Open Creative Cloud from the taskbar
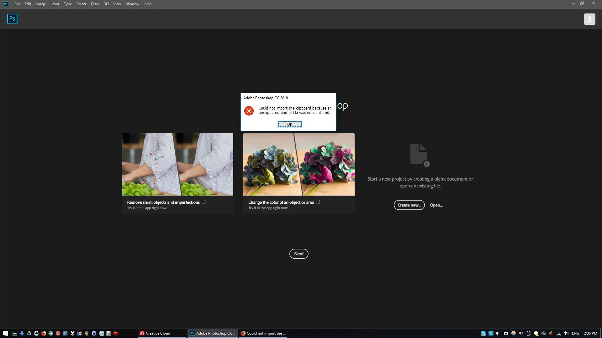The height and width of the screenshot is (338, 602). (155, 333)
